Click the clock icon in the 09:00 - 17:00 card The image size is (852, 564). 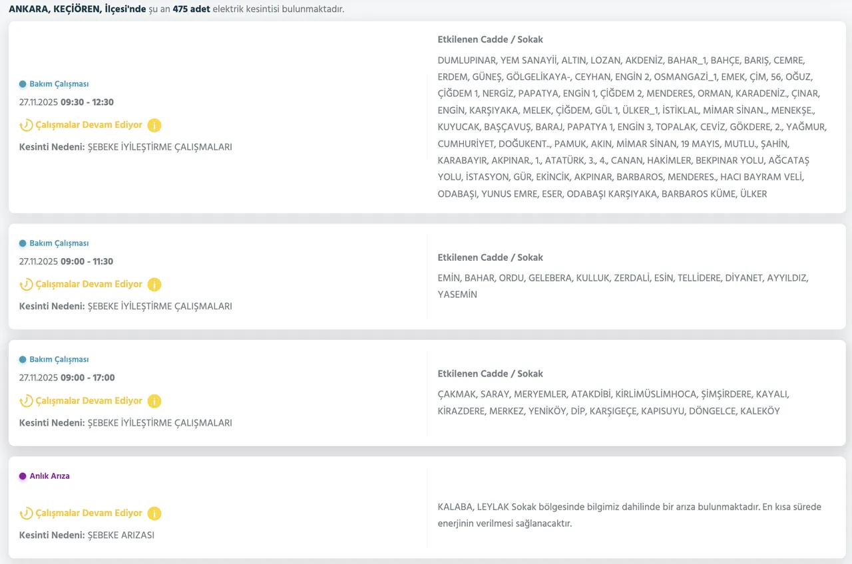coord(26,401)
